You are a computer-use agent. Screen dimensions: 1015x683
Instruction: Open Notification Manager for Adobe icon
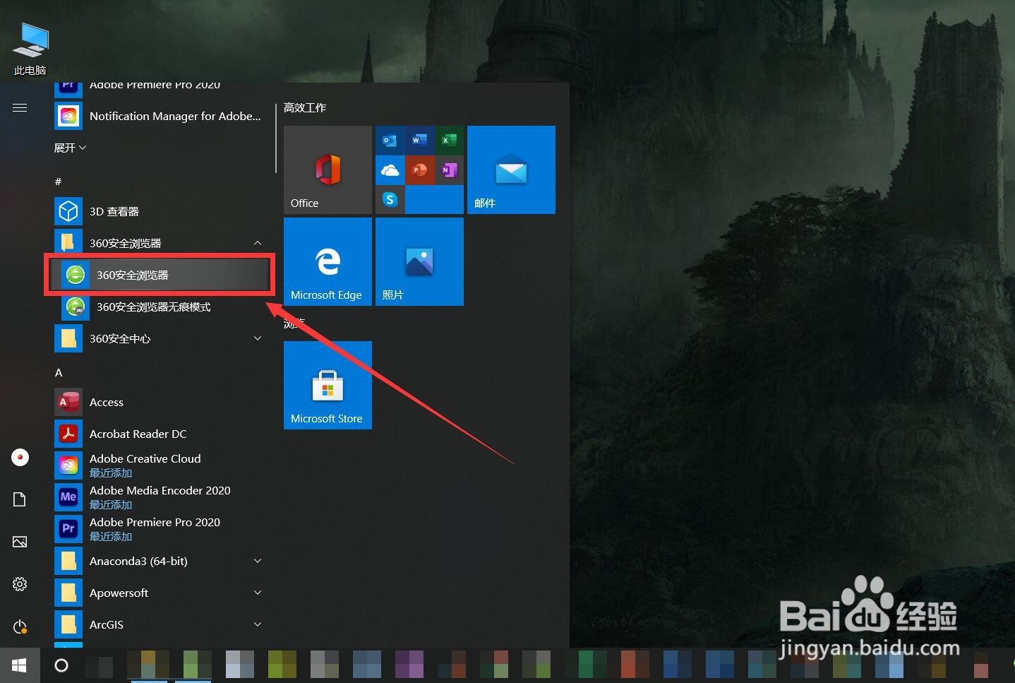point(68,116)
